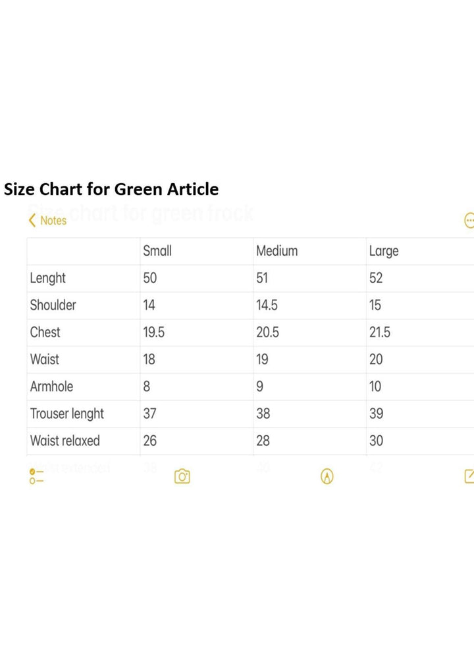The image size is (474, 660).
Task: Tap the checklist icon in bottom toolbar
Action: 36,476
